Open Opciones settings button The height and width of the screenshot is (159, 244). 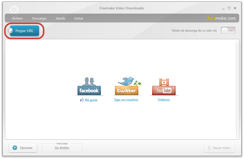[x=23, y=148]
